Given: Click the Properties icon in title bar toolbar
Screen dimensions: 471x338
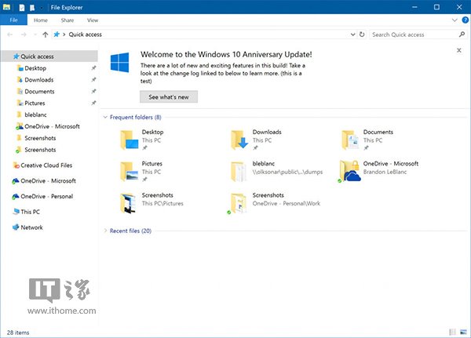Looking at the screenshot, I should coord(22,8).
